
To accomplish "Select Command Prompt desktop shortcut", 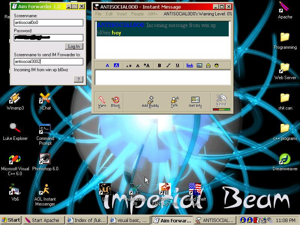I will 45,135.
